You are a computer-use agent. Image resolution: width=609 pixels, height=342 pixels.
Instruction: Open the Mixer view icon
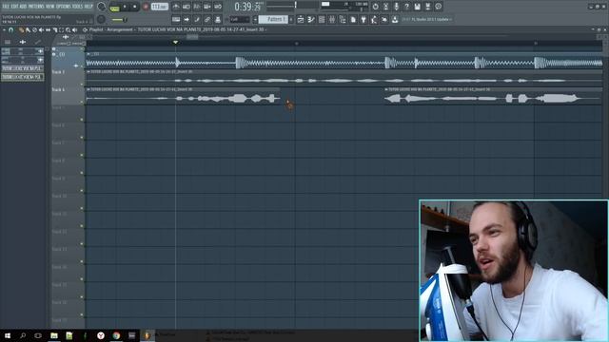(x=332, y=19)
